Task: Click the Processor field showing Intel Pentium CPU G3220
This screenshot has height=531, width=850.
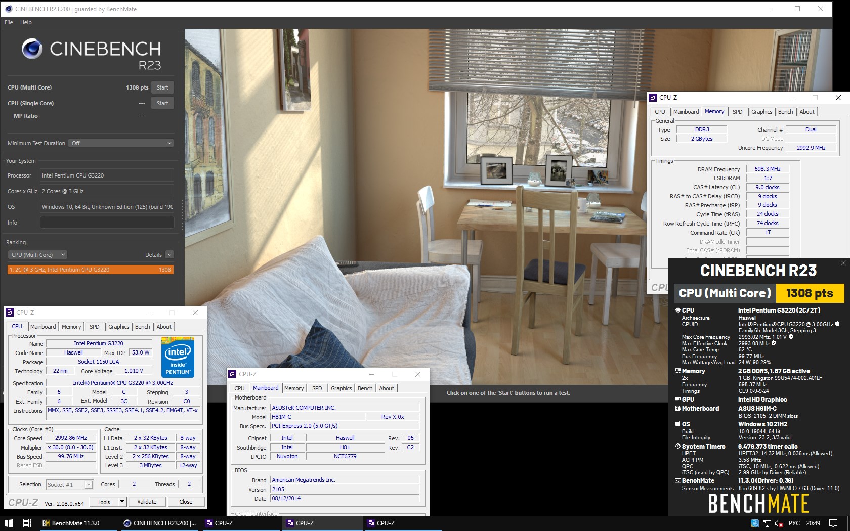Action: pyautogui.click(x=107, y=175)
